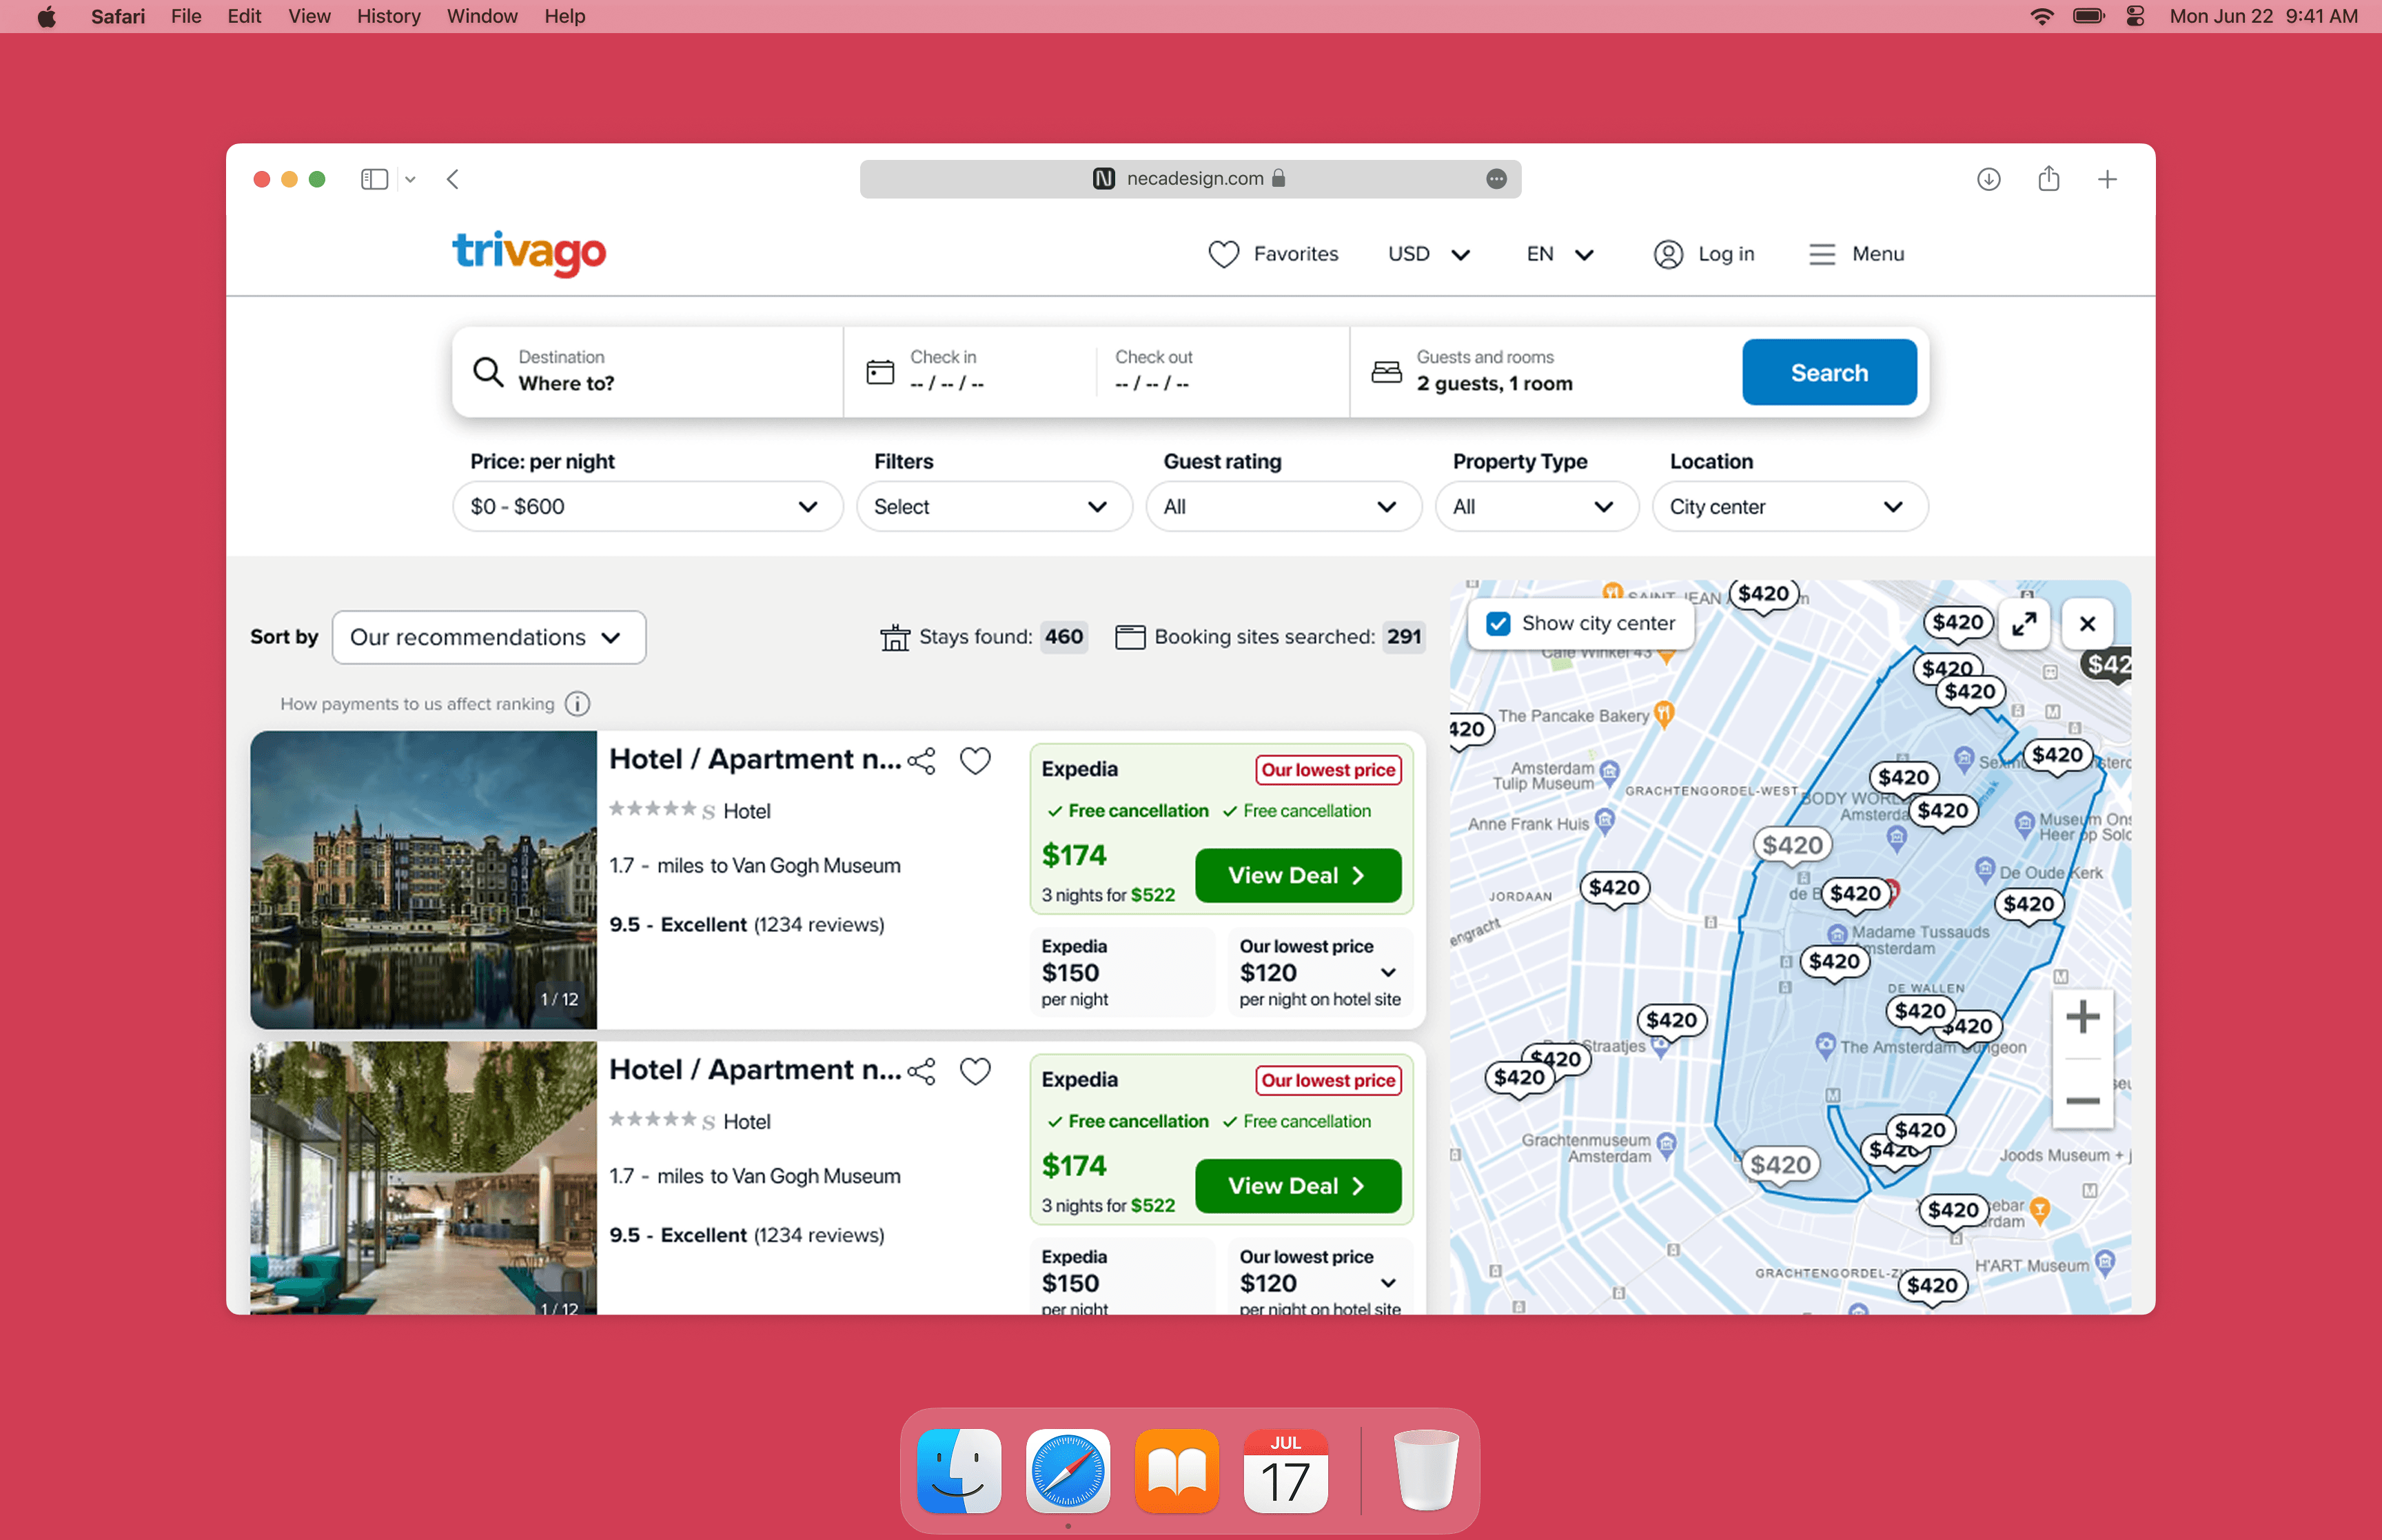Click the guests and rooms bed icon
Viewport: 2382px width, 1540px height.
tap(1387, 372)
